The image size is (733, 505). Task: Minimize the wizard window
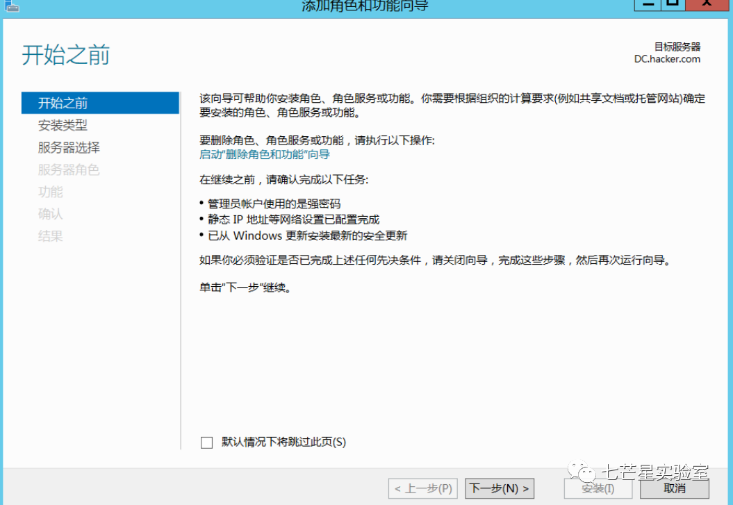coord(648,4)
